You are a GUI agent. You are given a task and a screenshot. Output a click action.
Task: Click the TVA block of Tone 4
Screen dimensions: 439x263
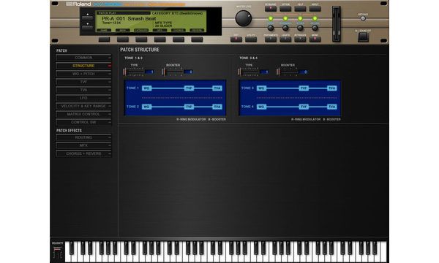pos(332,107)
